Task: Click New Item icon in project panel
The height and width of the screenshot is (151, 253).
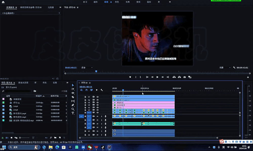Action: pos(60,138)
